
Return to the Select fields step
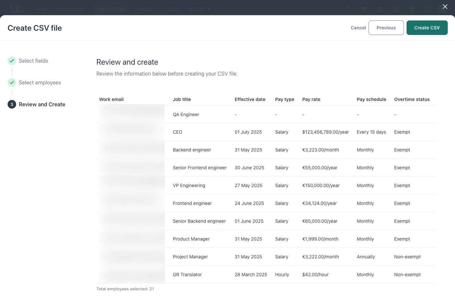click(x=33, y=61)
